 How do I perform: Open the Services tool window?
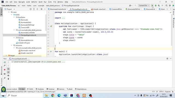(x=61, y=89)
